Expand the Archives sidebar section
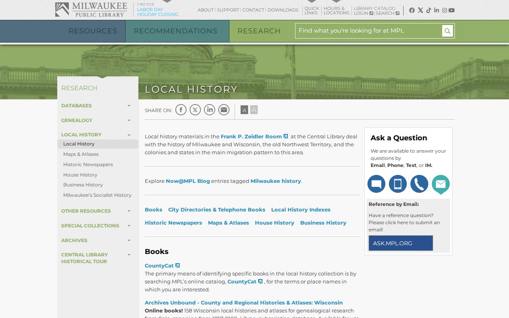This screenshot has height=318, width=509. [x=129, y=240]
